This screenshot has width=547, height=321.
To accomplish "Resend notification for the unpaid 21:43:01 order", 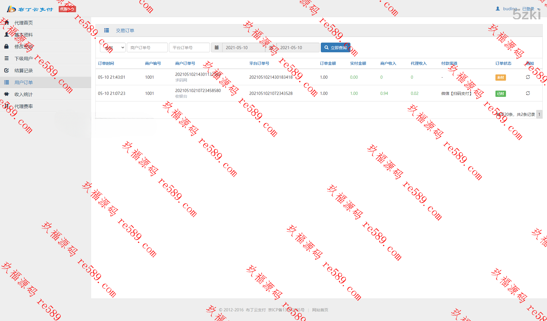I will [528, 77].
